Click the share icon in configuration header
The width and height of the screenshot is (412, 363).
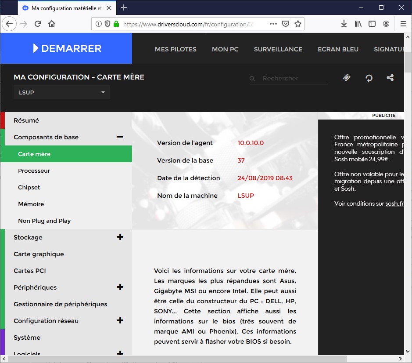390,78
